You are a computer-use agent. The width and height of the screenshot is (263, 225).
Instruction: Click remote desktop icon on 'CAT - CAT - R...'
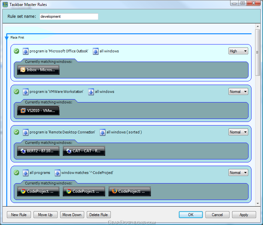coord(69,151)
